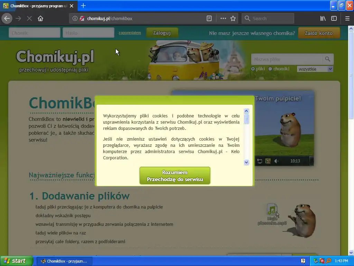Bookmark this page with the star
The image size is (354, 266).
233,19
